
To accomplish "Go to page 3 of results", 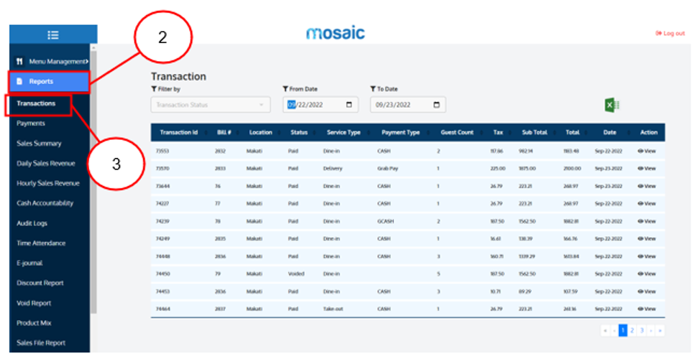I will point(641,330).
